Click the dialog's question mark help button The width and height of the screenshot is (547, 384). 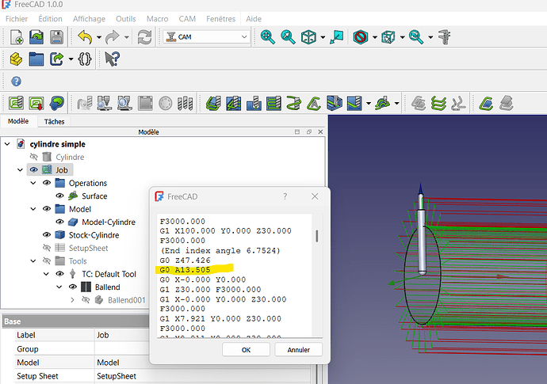click(x=285, y=196)
